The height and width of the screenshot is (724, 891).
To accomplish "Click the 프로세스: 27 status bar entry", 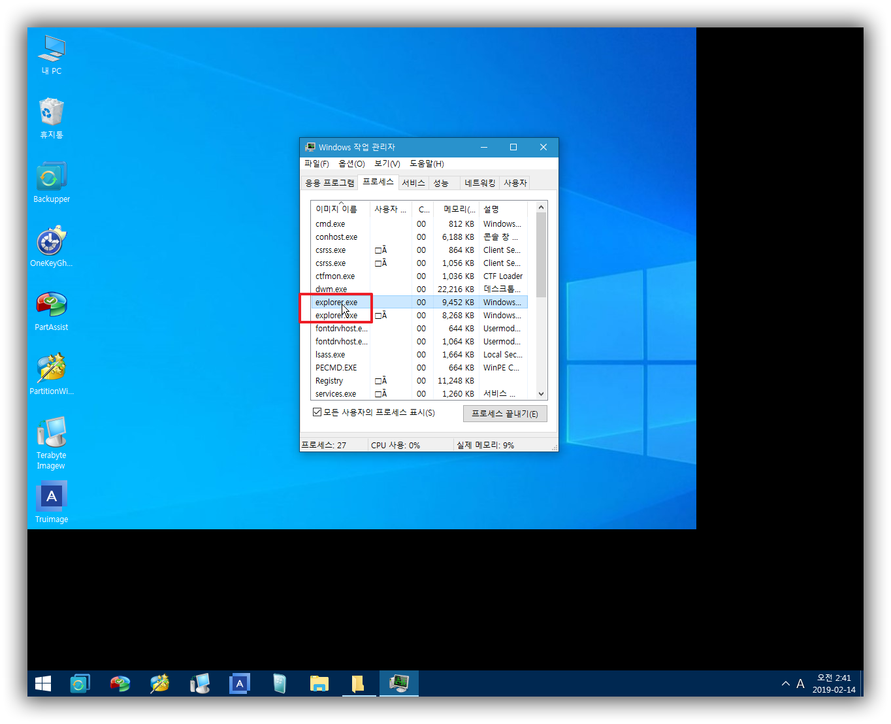I will tap(333, 445).
